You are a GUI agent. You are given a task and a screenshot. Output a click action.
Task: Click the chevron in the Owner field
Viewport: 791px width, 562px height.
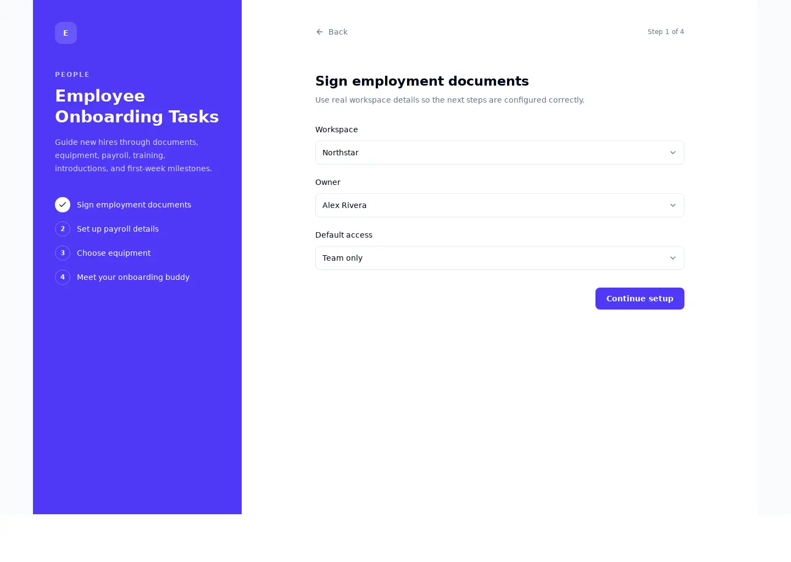[x=673, y=205]
